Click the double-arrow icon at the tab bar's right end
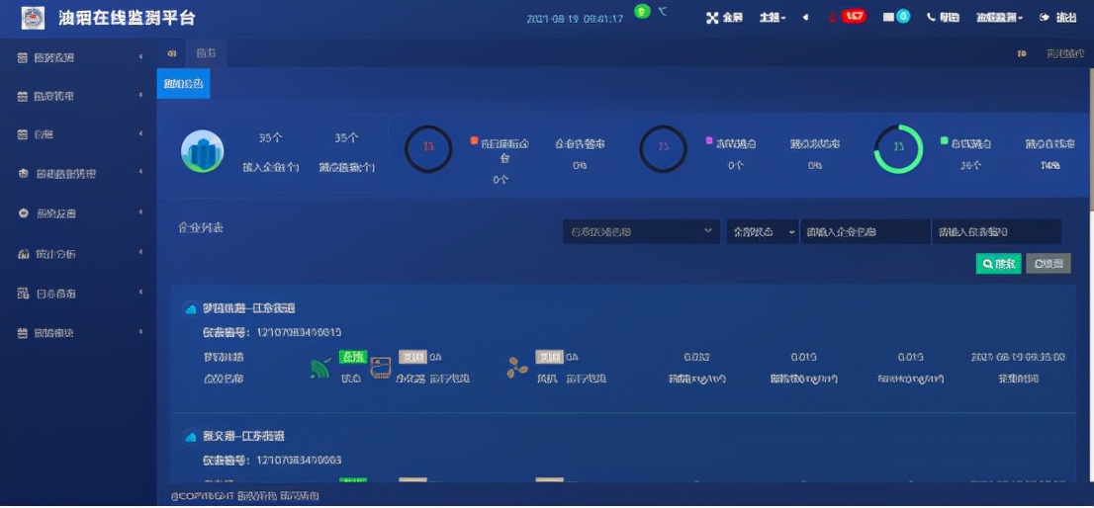This screenshot has height=508, width=1094. [1022, 53]
